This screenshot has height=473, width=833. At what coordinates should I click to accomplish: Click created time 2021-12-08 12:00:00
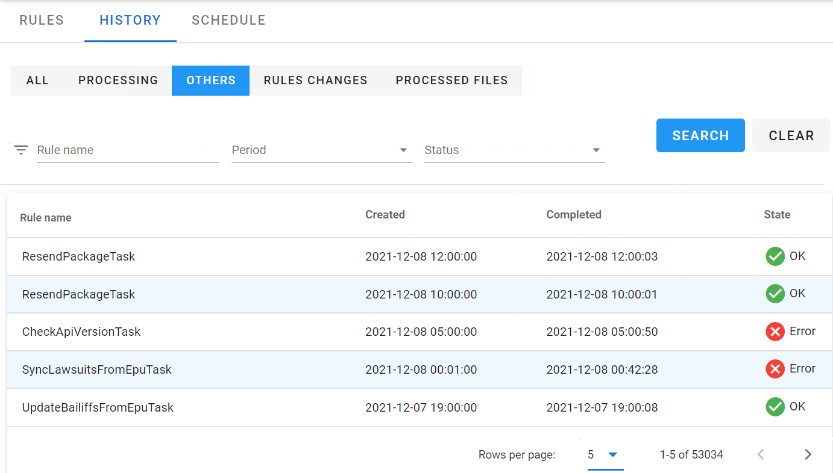coord(421,256)
